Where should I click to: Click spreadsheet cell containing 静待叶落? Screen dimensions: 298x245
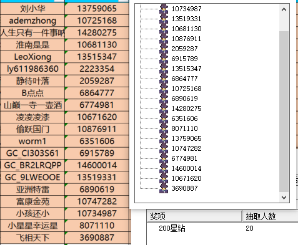[32, 81]
